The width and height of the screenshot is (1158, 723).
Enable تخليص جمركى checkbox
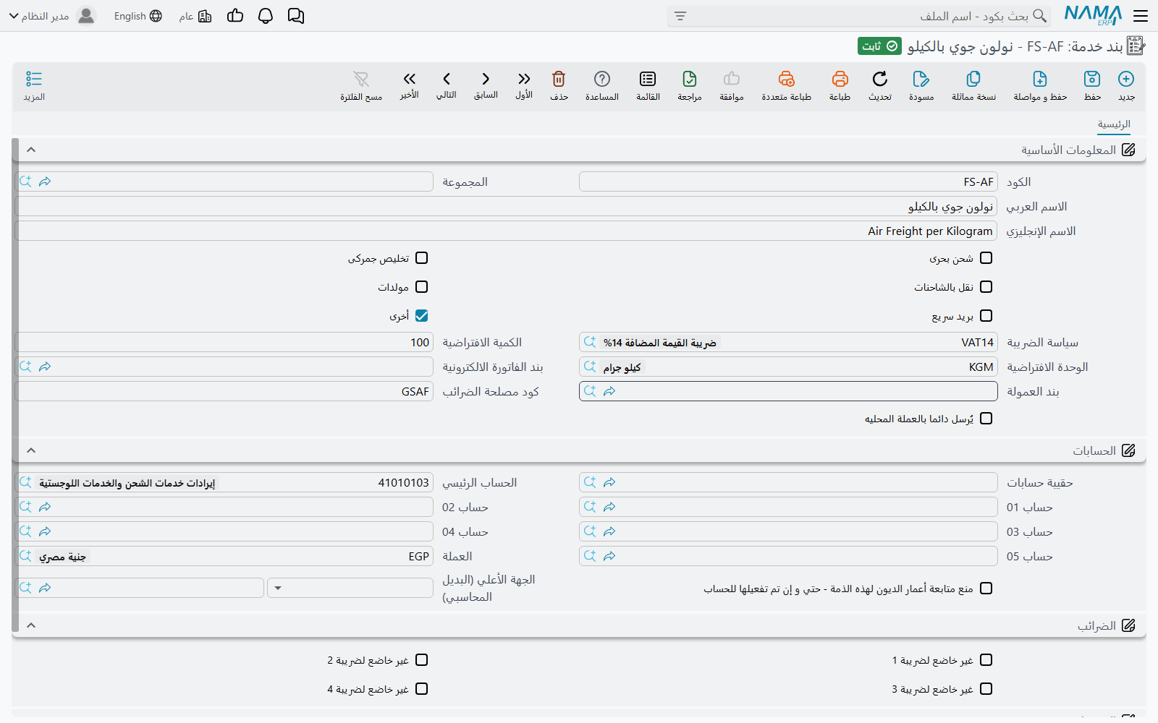(x=422, y=258)
